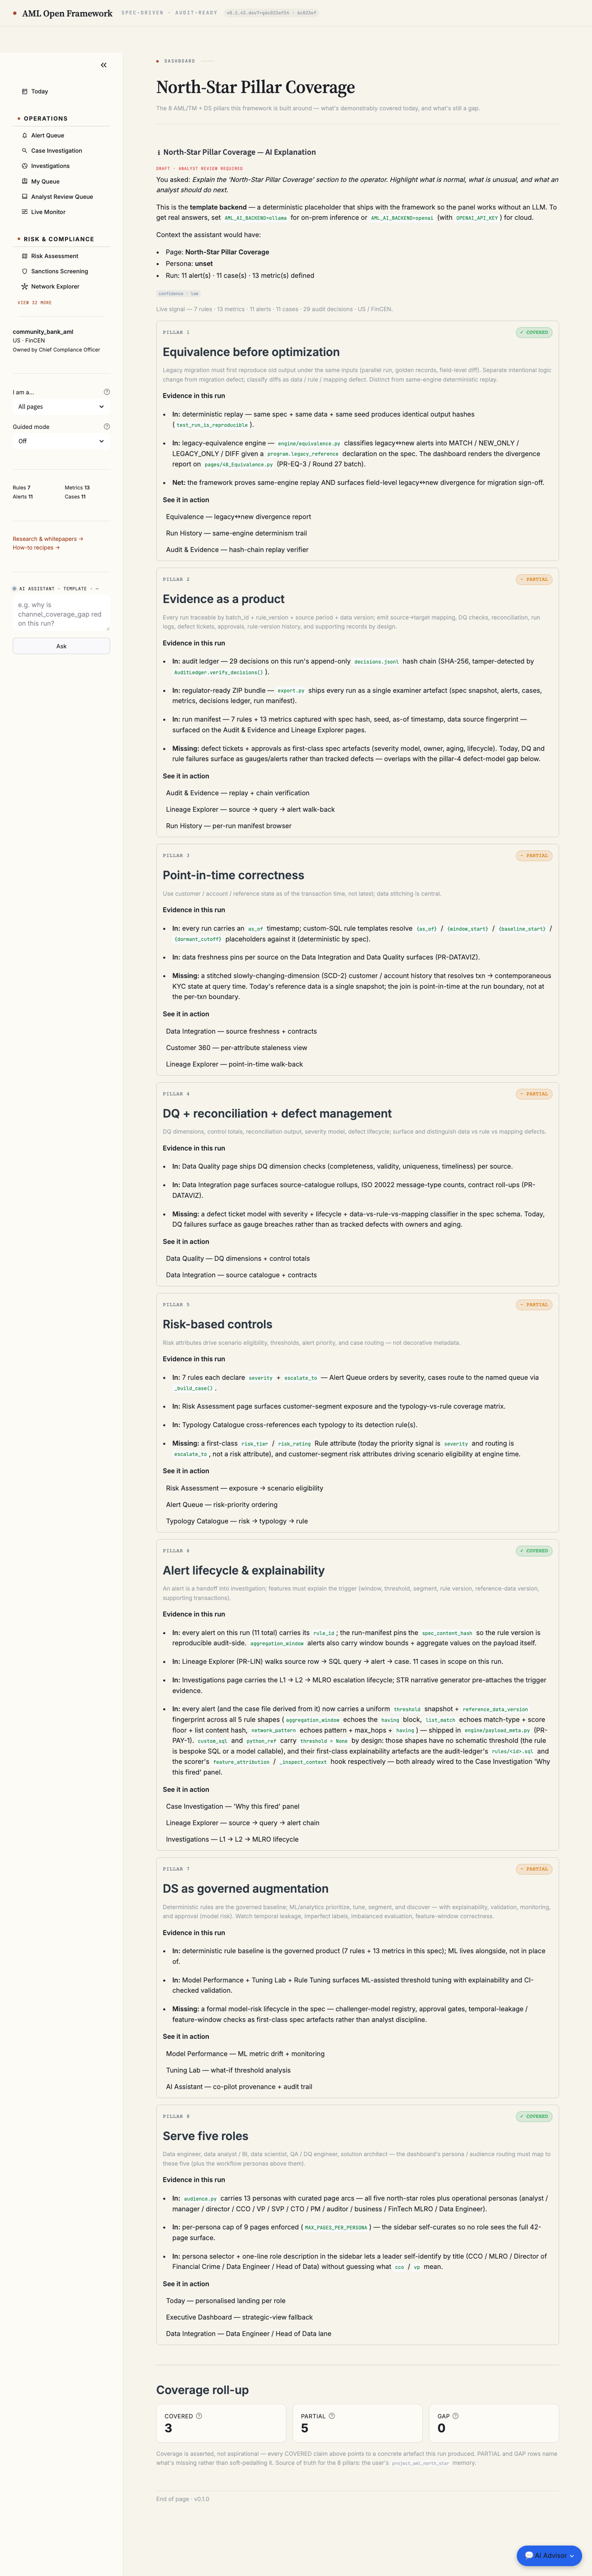
Task: Click the Network Explorer graph icon
Action: [x=25, y=286]
